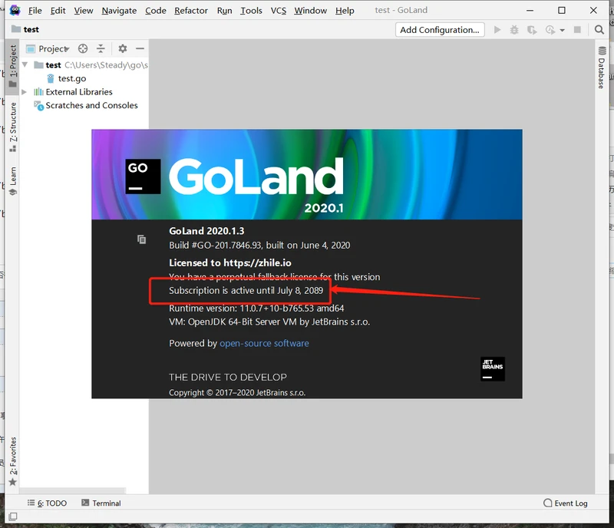Screen dimensions: 614x528
Task: Click Collapse All icon in Project panel
Action: [101, 48]
